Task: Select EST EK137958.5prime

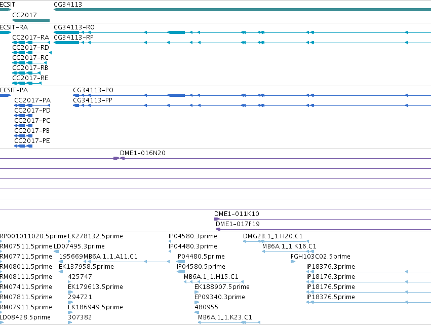Action: pos(86,267)
